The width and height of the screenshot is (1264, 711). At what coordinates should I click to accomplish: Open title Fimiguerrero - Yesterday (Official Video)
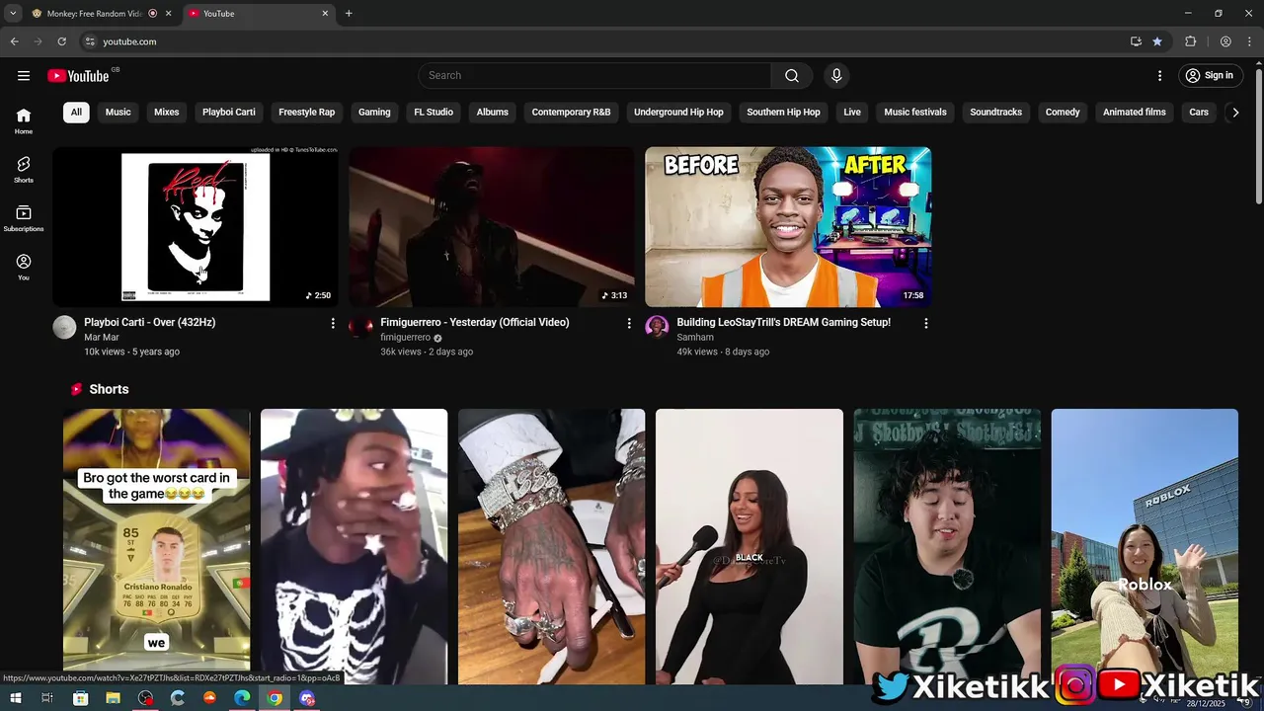475,323
